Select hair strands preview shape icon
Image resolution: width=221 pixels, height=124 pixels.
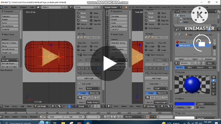coord(214,90)
